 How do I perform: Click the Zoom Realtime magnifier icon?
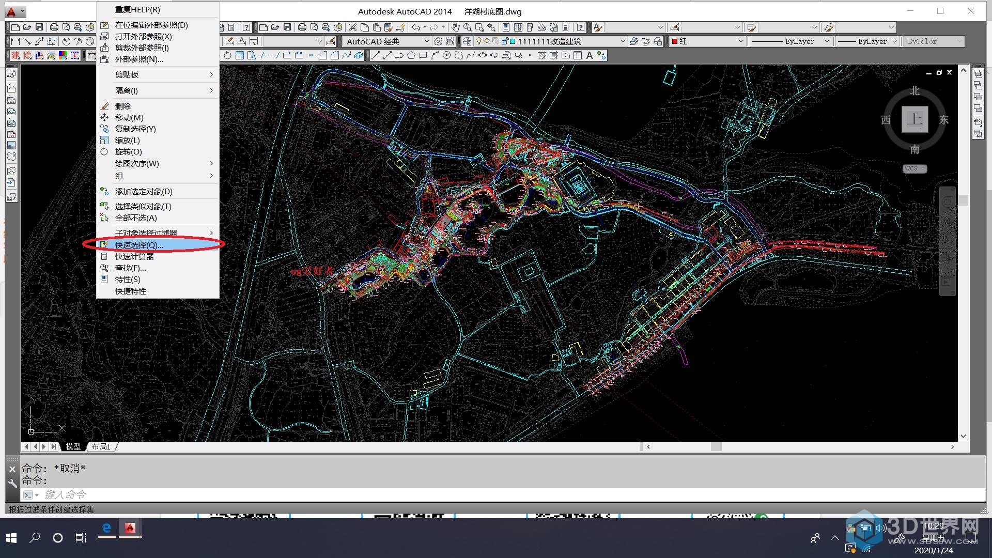[467, 27]
